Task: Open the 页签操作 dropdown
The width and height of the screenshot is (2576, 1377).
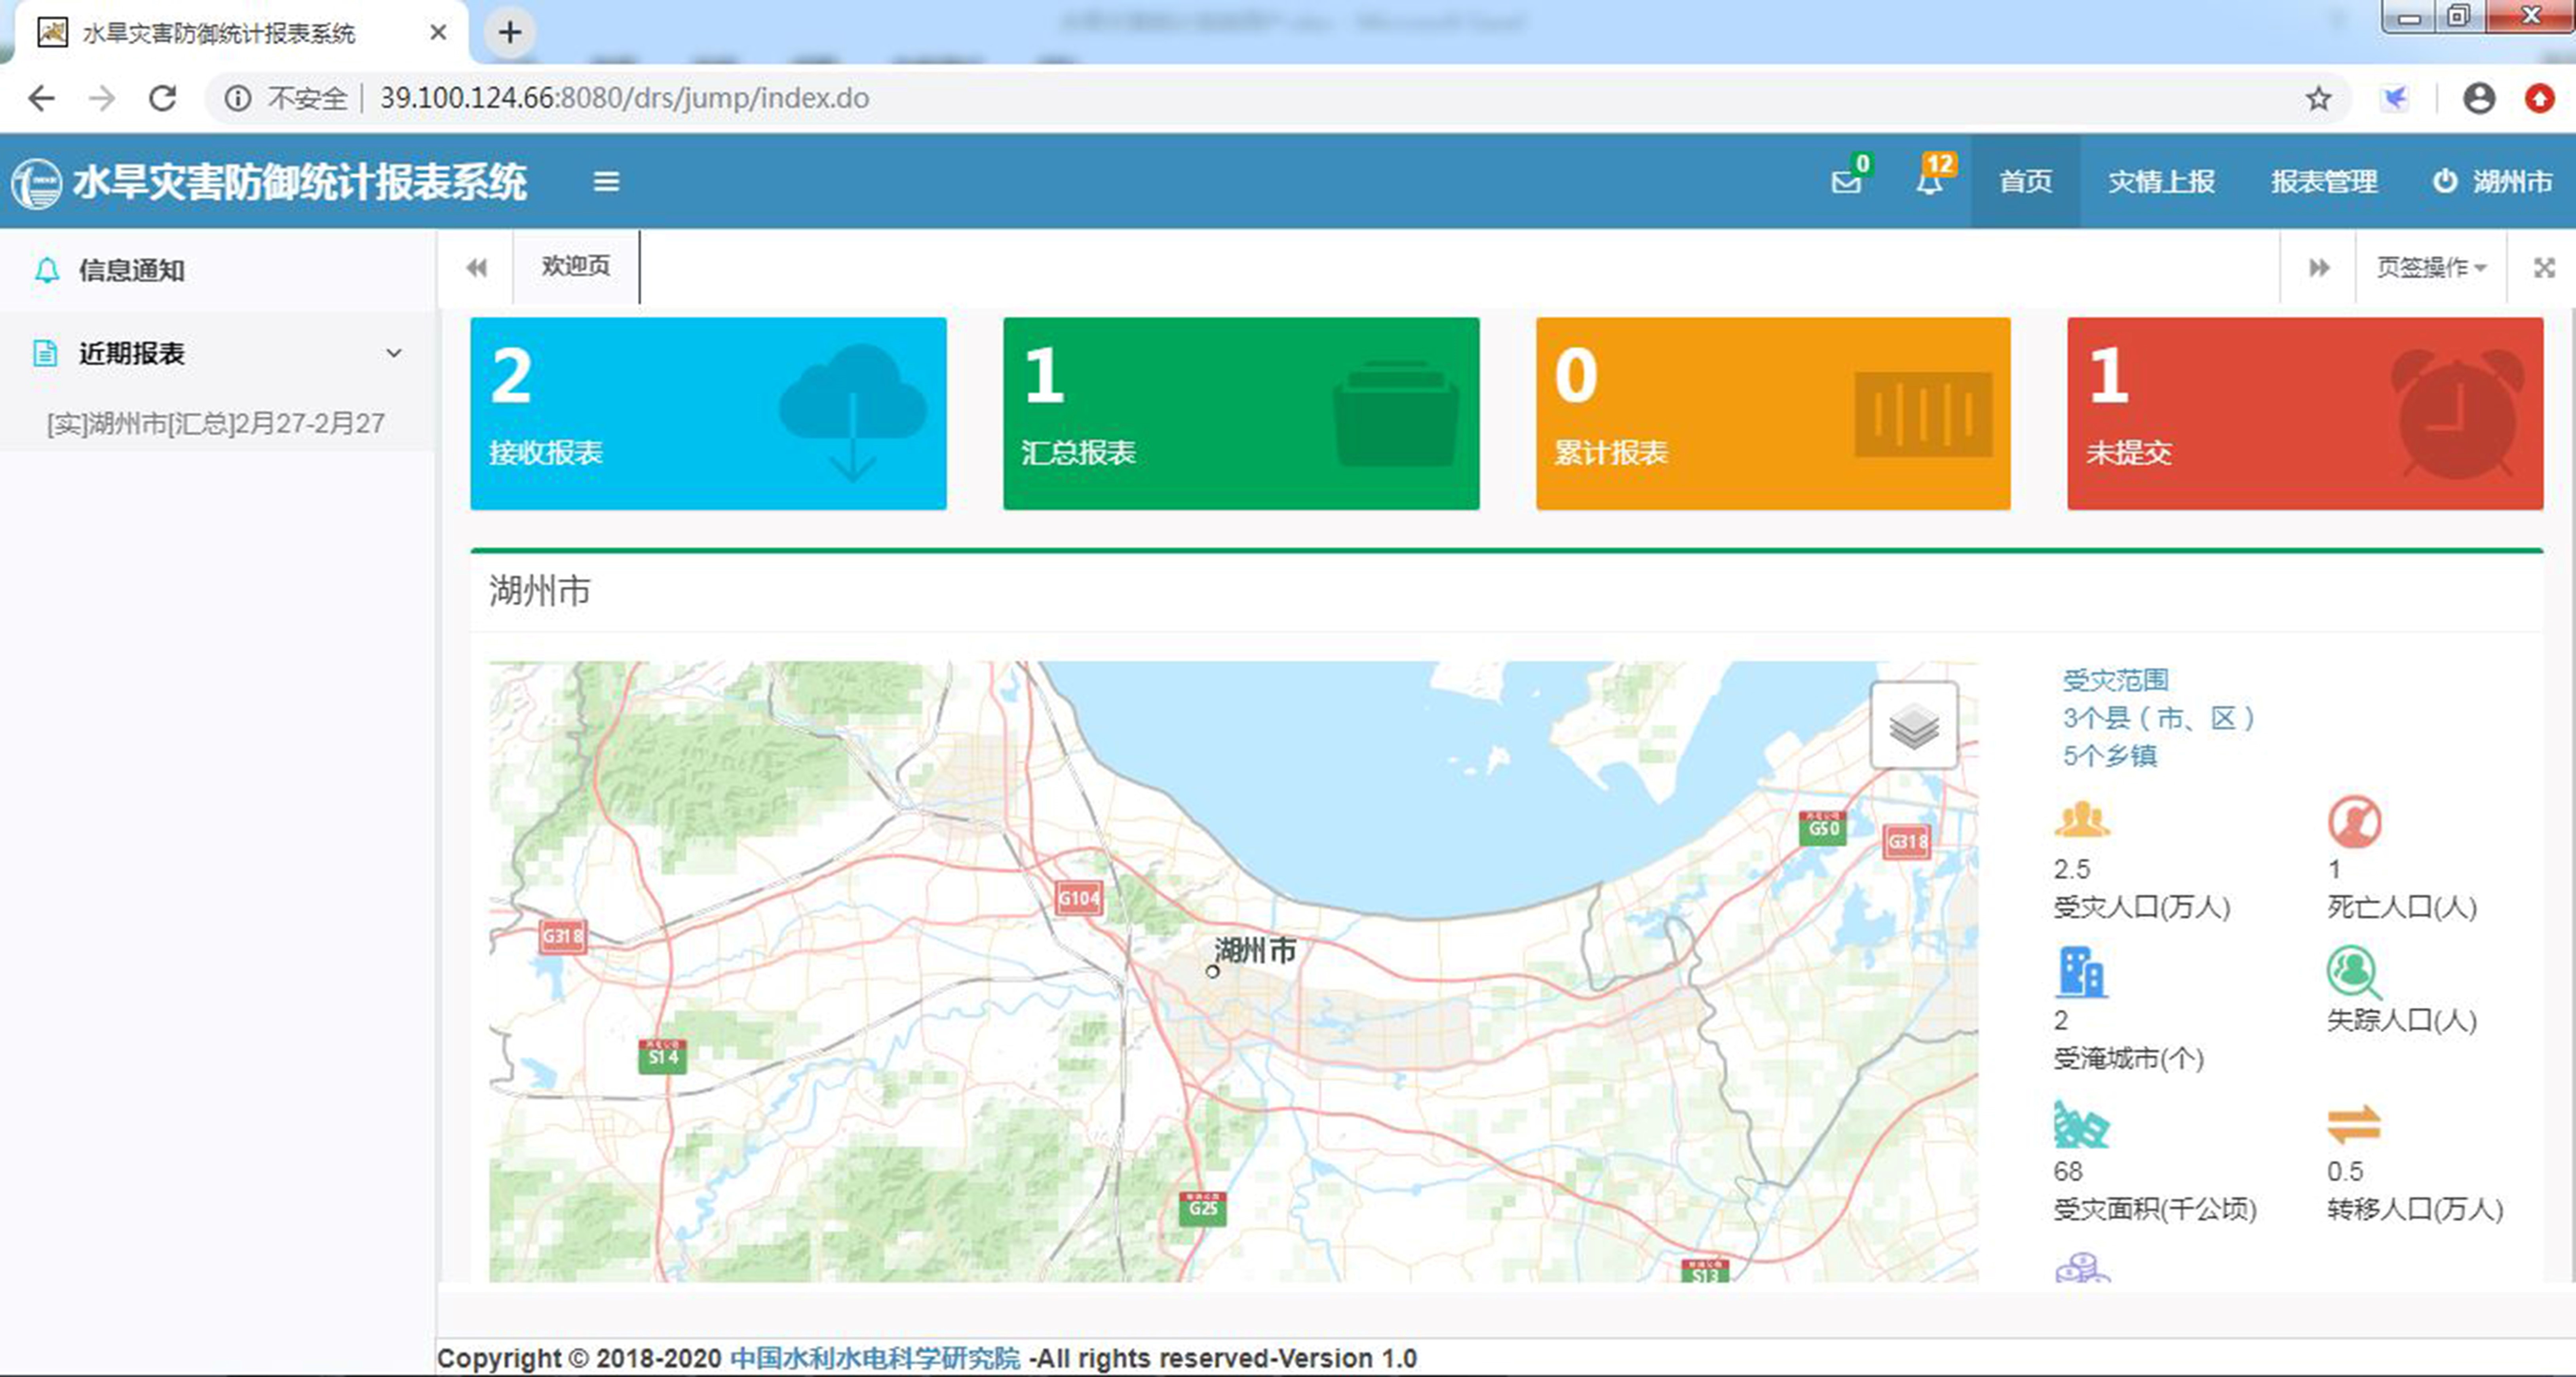Action: (x=2430, y=267)
